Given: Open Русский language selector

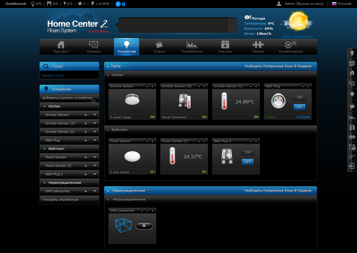Looking at the screenshot, I should [x=342, y=4].
